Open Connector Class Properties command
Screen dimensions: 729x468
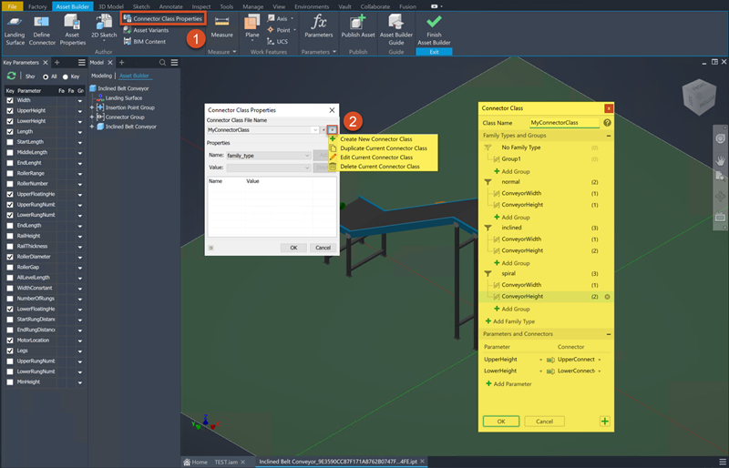tap(163, 18)
